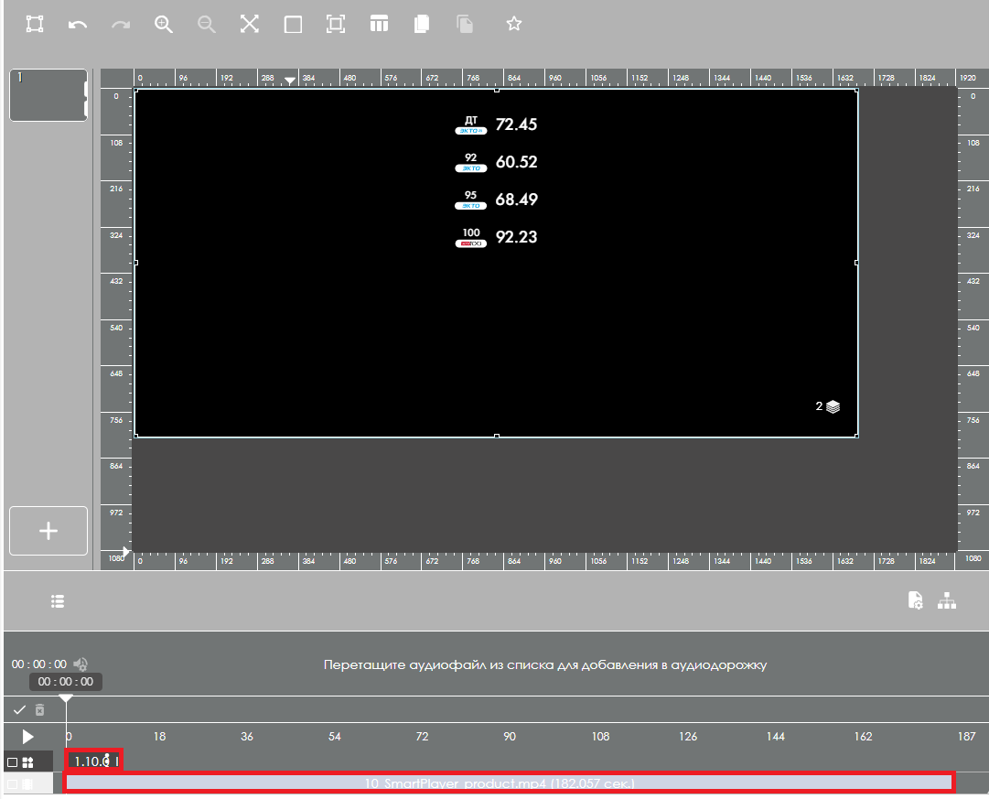Click the crossed-arrows expand icon in toolbar
This screenshot has width=989, height=799.
click(x=250, y=25)
